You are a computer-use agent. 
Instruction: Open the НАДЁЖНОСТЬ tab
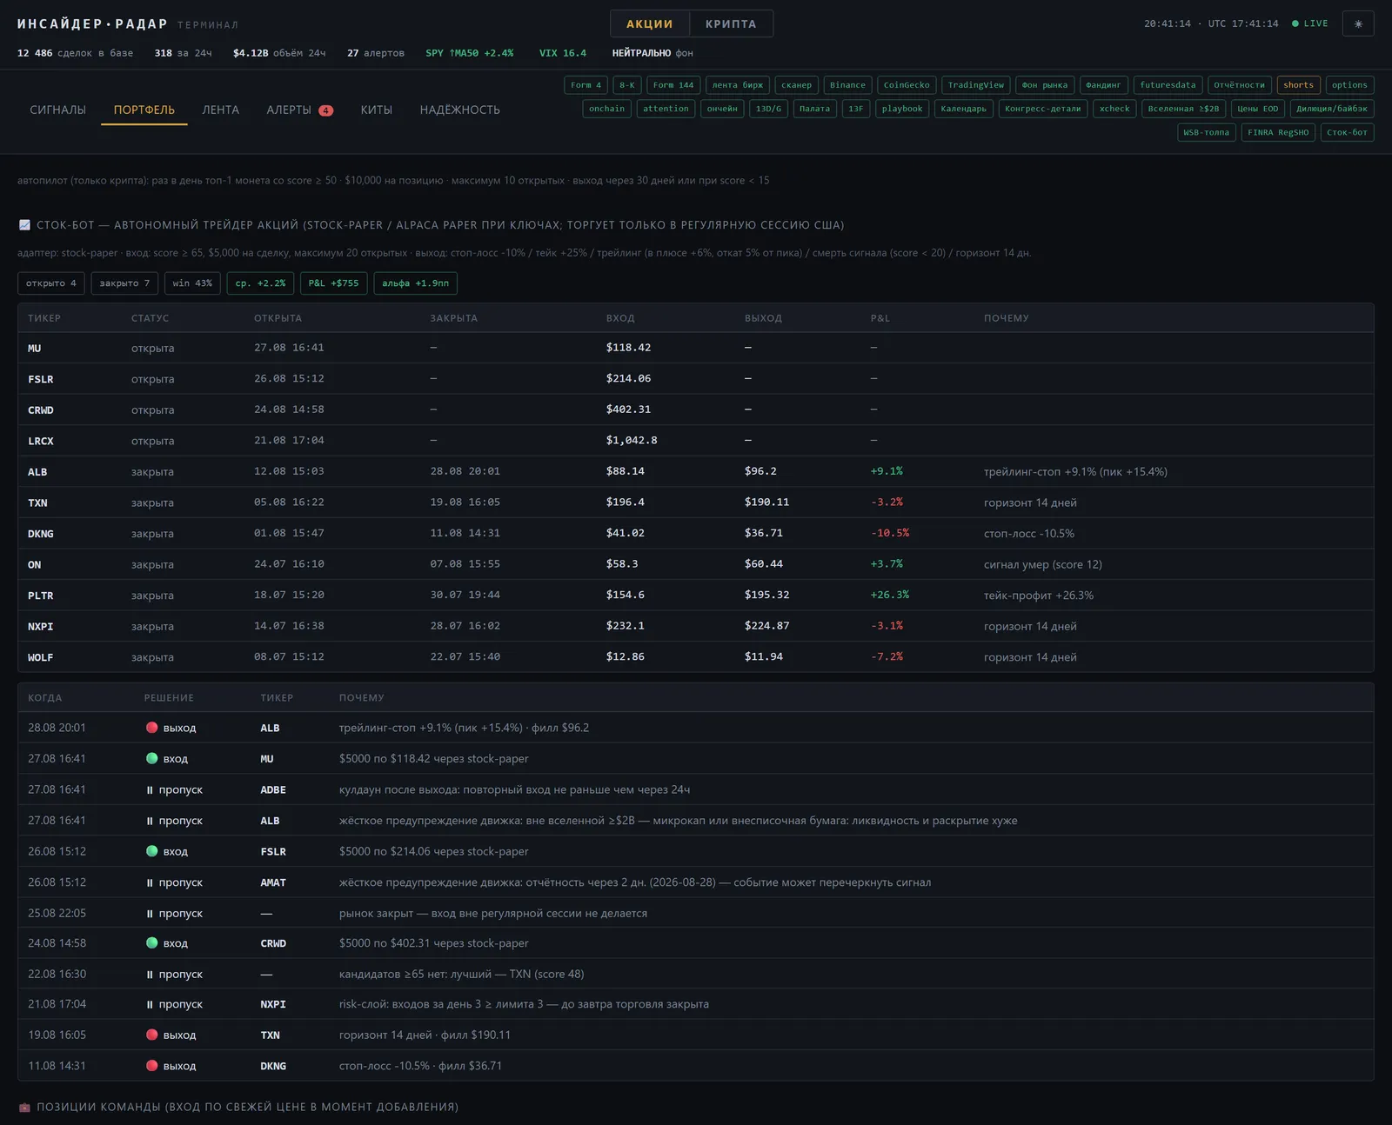tap(459, 110)
